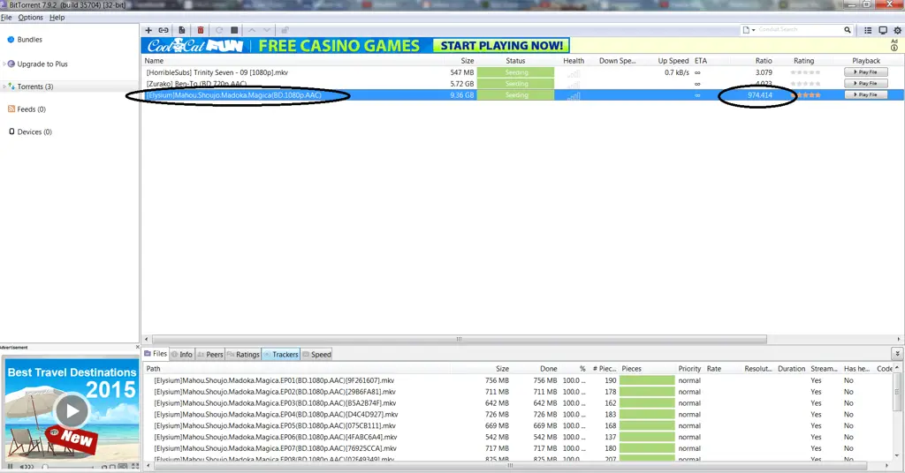Collapse the details pane chevron button
905x473 pixels.
(x=897, y=354)
